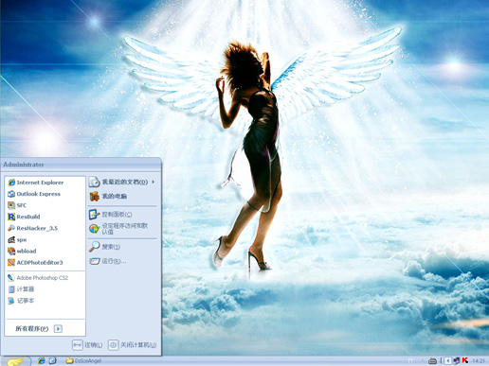489x366 pixels.
Task: Expand My Recent Documents (我最近的文档) submenu
Action: (122, 182)
